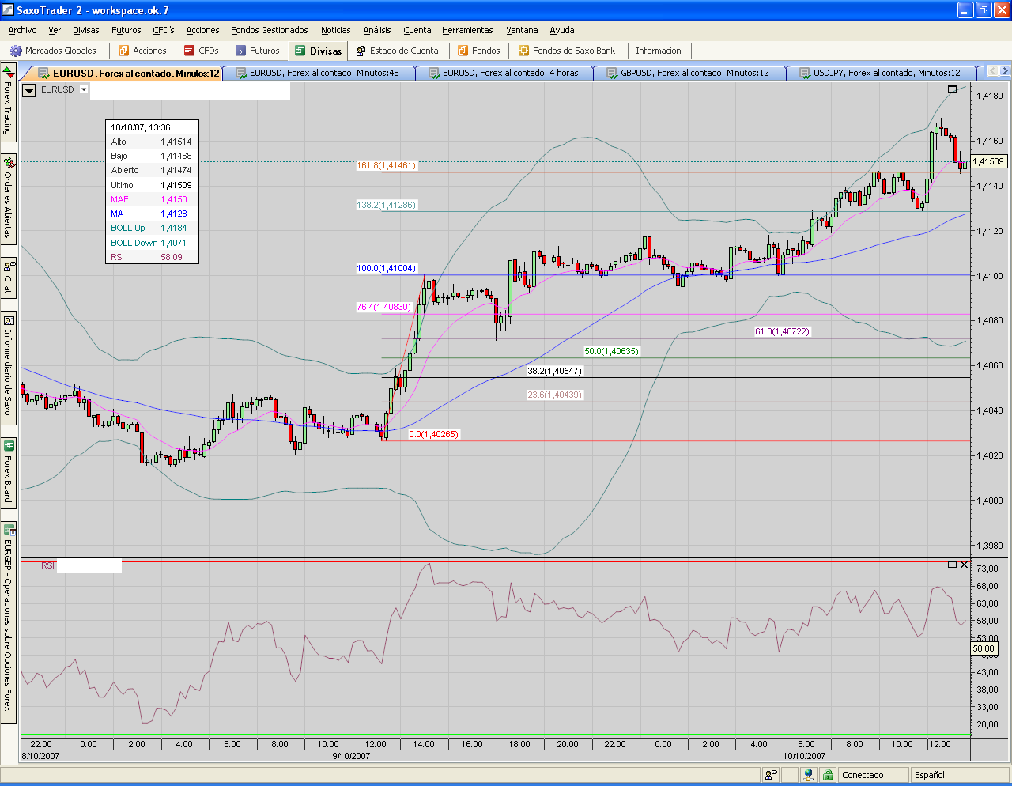Close the RSI indicator panel
Viewport: 1012px width, 786px height.
tap(964, 565)
